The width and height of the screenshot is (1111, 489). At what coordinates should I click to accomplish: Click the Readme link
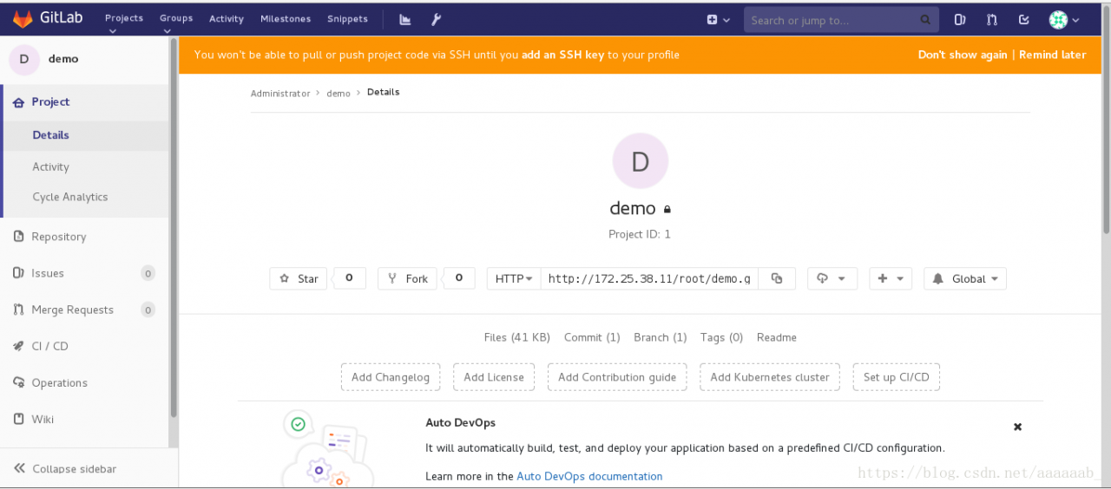click(x=777, y=337)
